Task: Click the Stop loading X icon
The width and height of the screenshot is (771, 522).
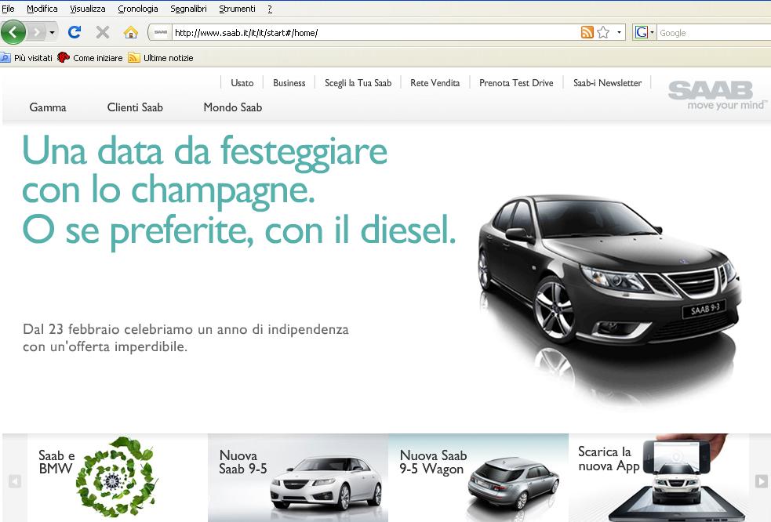Action: pyautogui.click(x=102, y=32)
